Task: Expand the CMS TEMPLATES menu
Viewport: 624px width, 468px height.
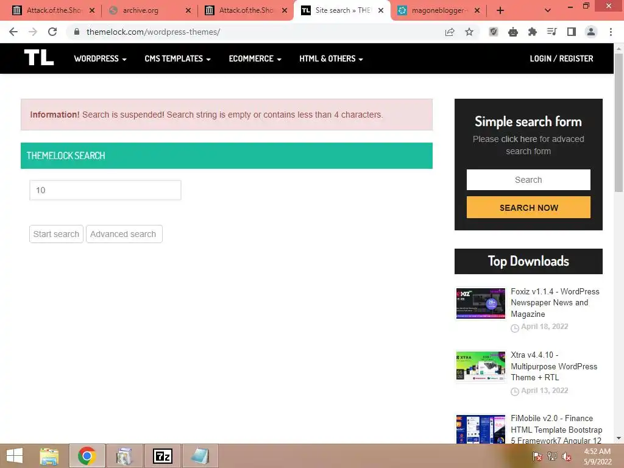Action: pyautogui.click(x=177, y=58)
